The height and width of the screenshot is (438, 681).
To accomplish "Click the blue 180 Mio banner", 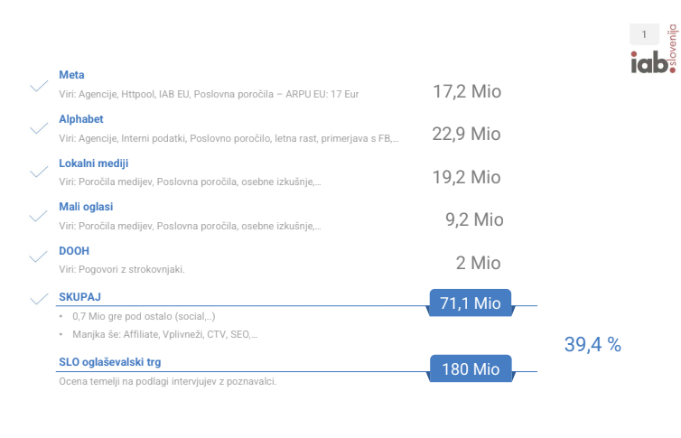I will (x=470, y=368).
